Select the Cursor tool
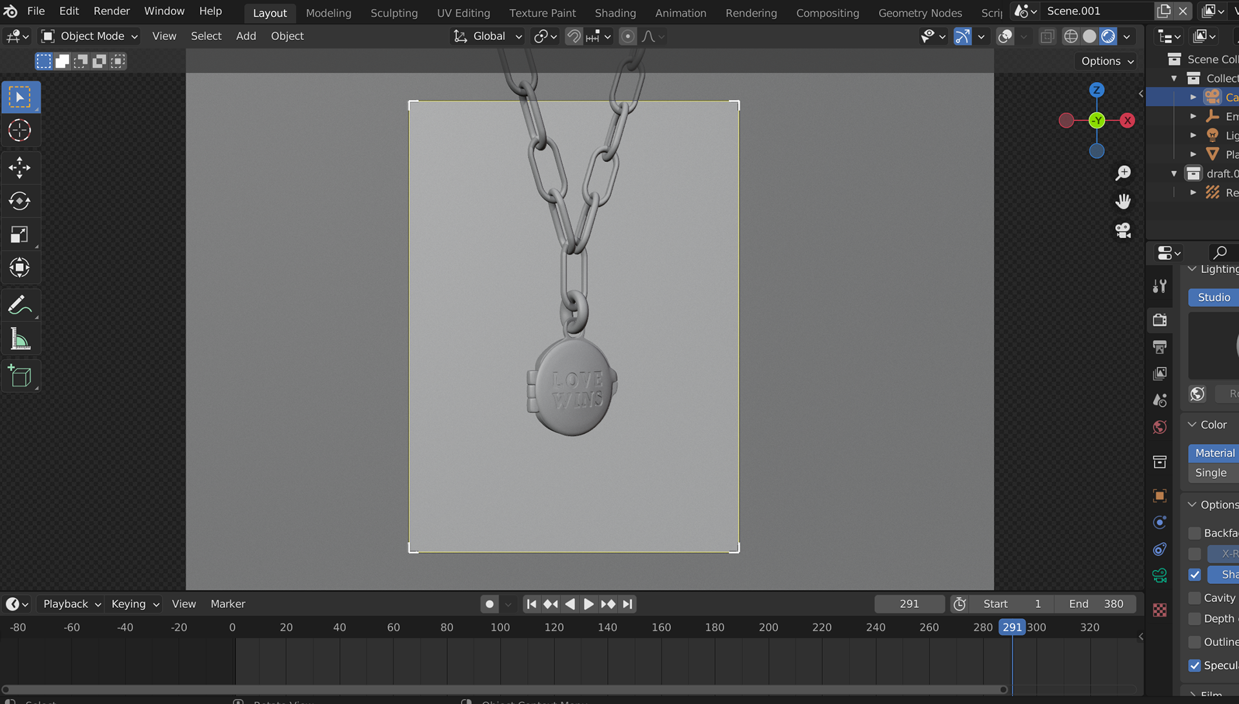The height and width of the screenshot is (704, 1239). click(x=19, y=130)
